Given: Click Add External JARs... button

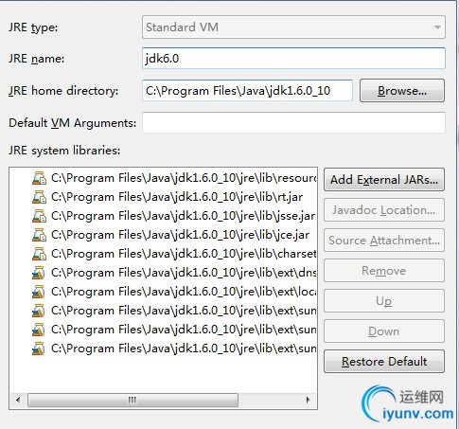Looking at the screenshot, I should (384, 180).
